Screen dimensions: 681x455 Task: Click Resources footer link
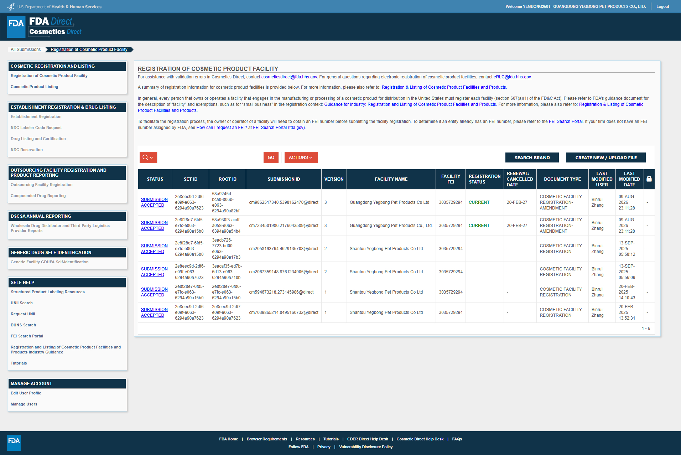coord(305,439)
